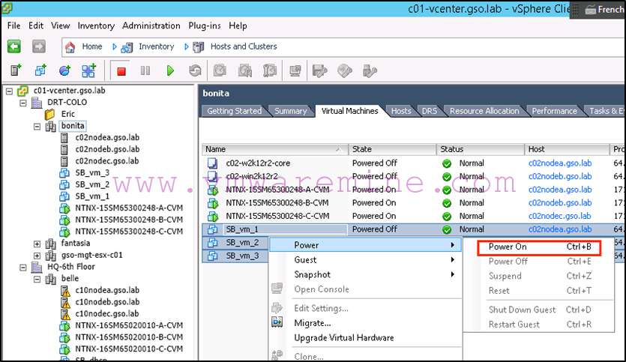The image size is (626, 362).
Task: Select SB_vm_3 in the inventory tree
Action: pos(92,173)
